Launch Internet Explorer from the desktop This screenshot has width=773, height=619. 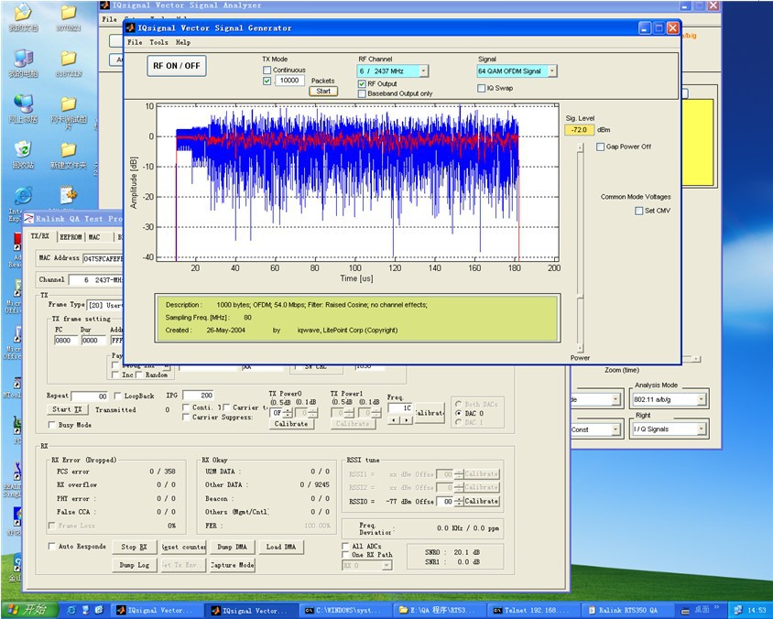(x=23, y=196)
